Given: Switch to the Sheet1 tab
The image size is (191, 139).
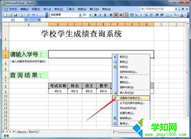Looking at the screenshot, I should tap(22, 132).
